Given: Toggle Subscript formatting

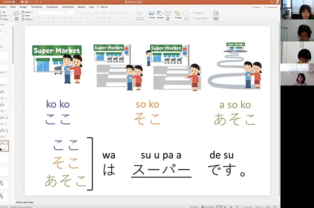Looking at the screenshot, I should [61, 18].
